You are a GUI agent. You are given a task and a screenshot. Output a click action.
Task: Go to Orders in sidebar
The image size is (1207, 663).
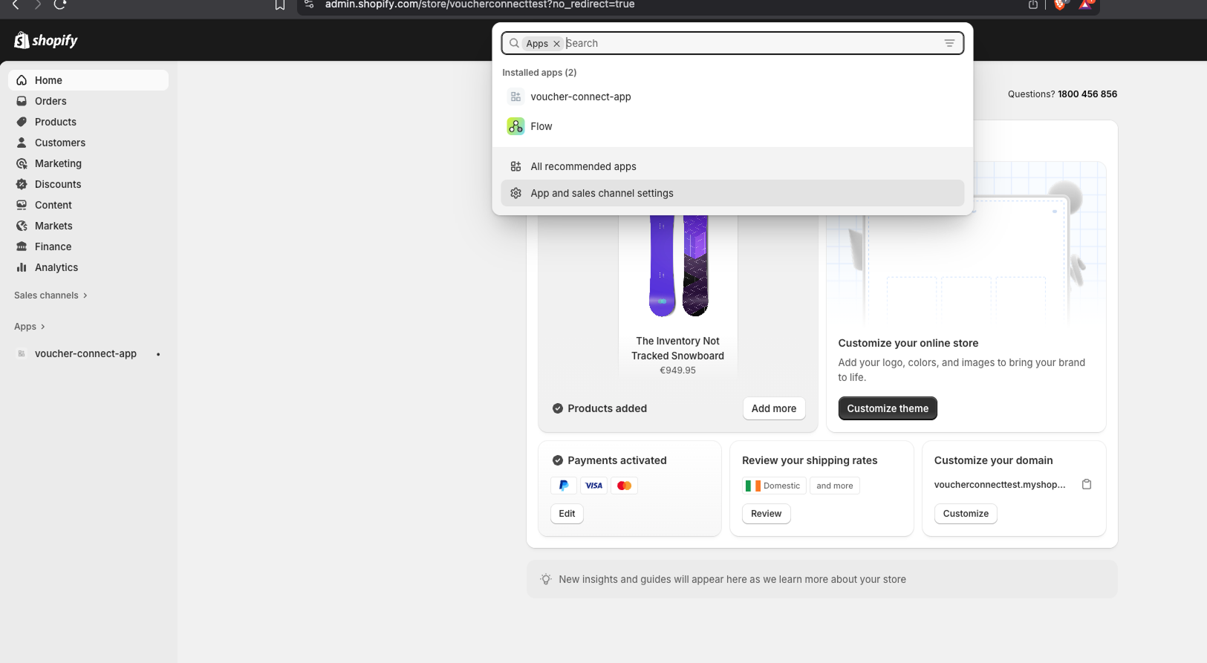coord(51,101)
